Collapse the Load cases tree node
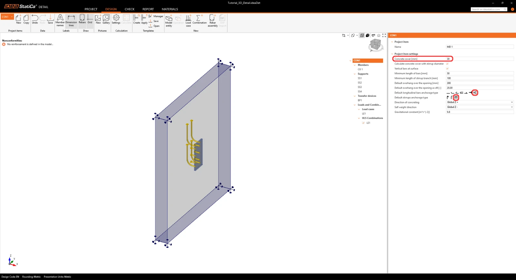516x280 pixels. point(359,109)
